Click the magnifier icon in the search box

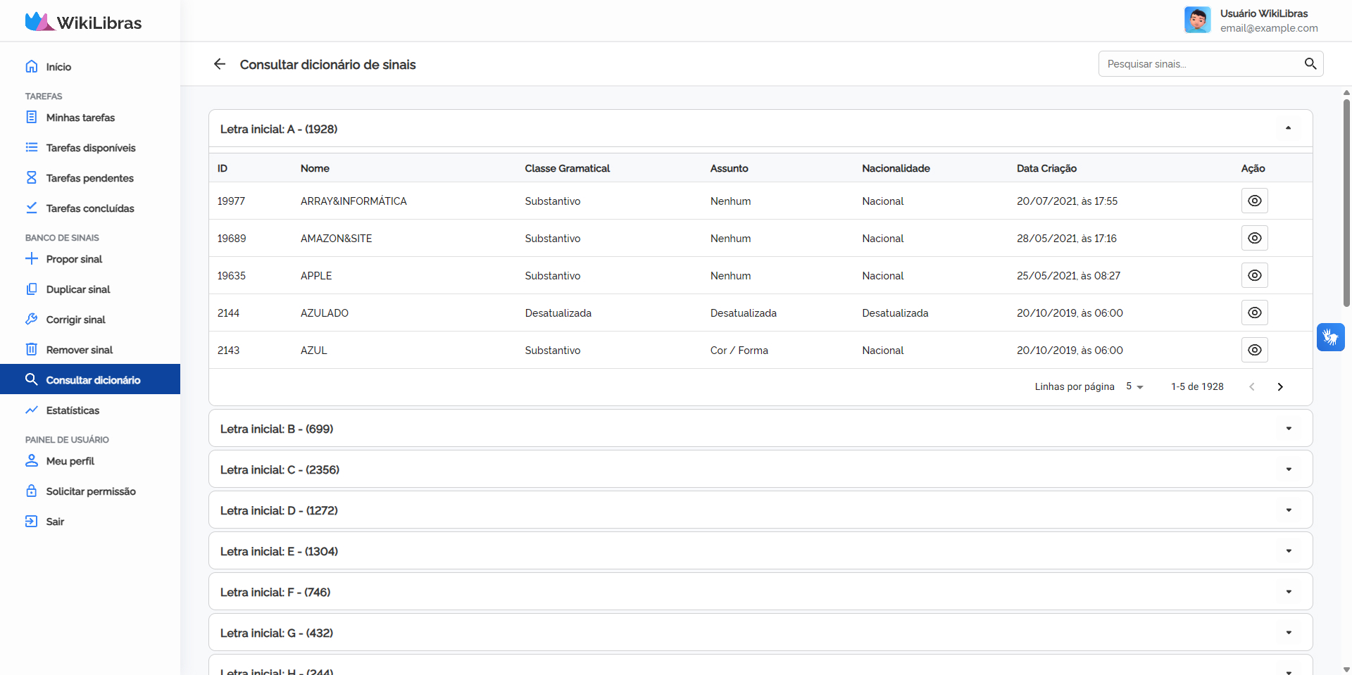[x=1310, y=64]
